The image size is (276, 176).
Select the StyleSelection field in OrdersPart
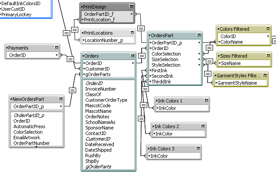(166, 65)
